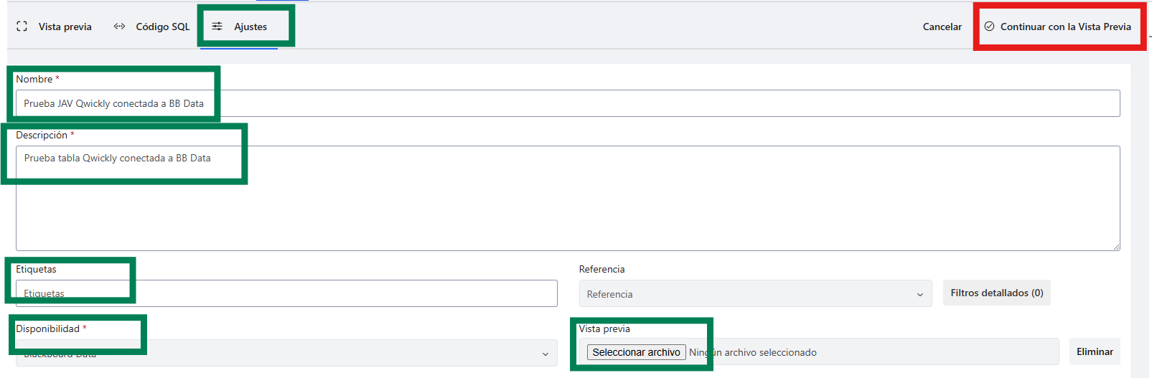This screenshot has height=378, width=1152.
Task: Click the Ajustes sliders icon
Action: pos(217,27)
